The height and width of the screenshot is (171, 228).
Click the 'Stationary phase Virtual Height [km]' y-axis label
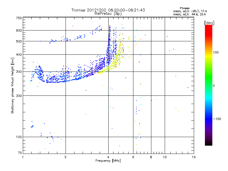[13, 85]
